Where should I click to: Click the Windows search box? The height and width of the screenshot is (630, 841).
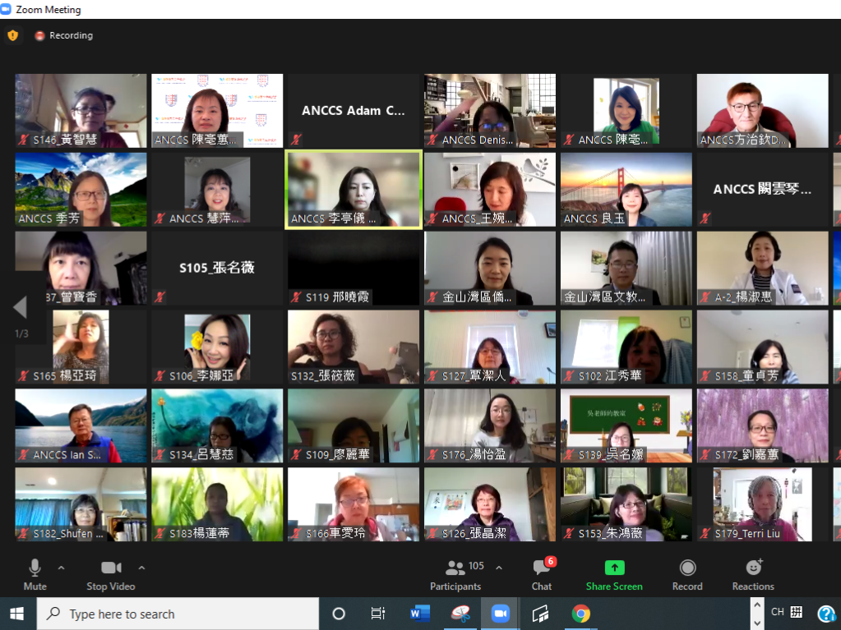pyautogui.click(x=178, y=614)
